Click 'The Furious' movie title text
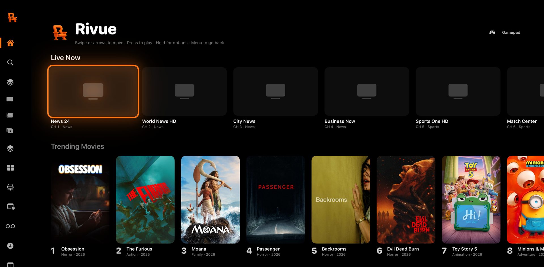This screenshot has width=544, height=267. pos(139,249)
